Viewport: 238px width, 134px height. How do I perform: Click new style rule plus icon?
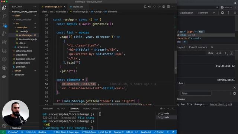click(226, 53)
